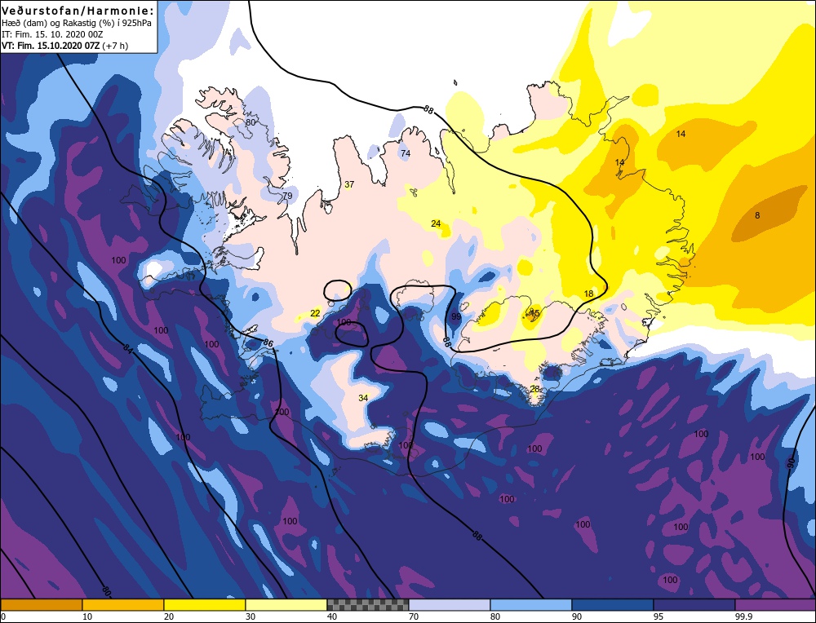The width and height of the screenshot is (816, 623).
Task: Click the '40' legend tick label
Action: point(332,616)
